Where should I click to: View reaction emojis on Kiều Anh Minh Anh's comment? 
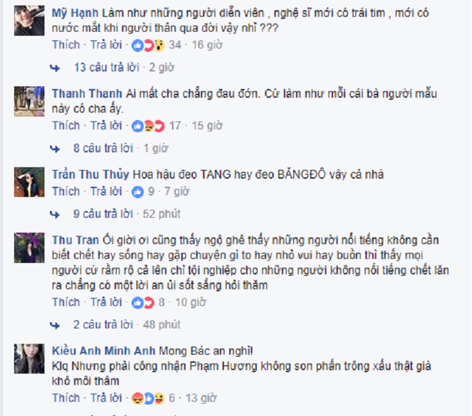click(148, 398)
